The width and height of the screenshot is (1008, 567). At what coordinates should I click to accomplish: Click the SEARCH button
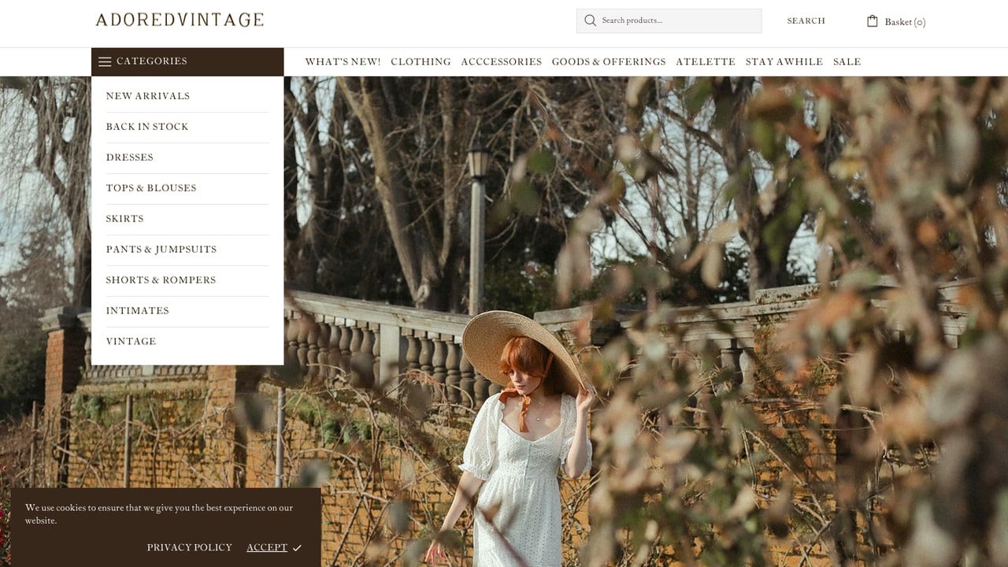tap(806, 21)
